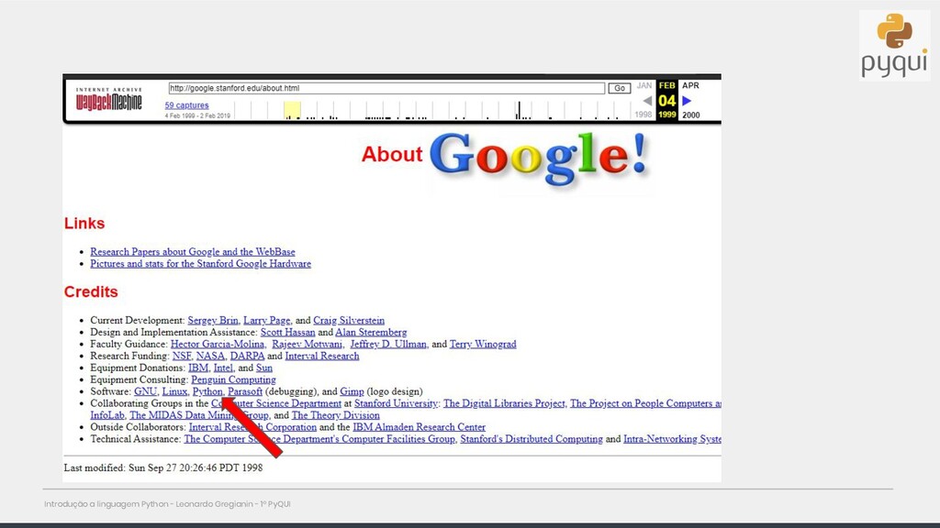Click the Credits section heading
The height and width of the screenshot is (528, 940).
click(91, 291)
